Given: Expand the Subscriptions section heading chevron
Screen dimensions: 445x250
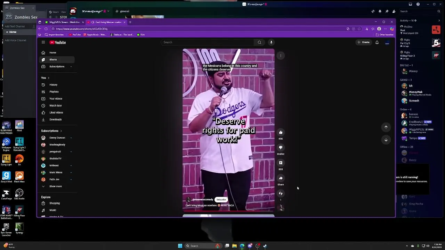Looking at the screenshot, I should click(x=61, y=131).
